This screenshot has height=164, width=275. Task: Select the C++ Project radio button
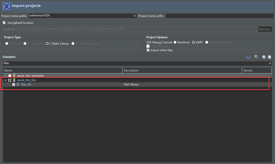click(x=25, y=44)
